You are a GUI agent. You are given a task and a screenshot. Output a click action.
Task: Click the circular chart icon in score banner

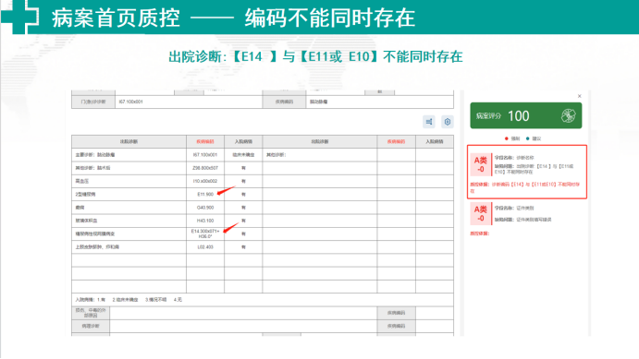(x=568, y=116)
